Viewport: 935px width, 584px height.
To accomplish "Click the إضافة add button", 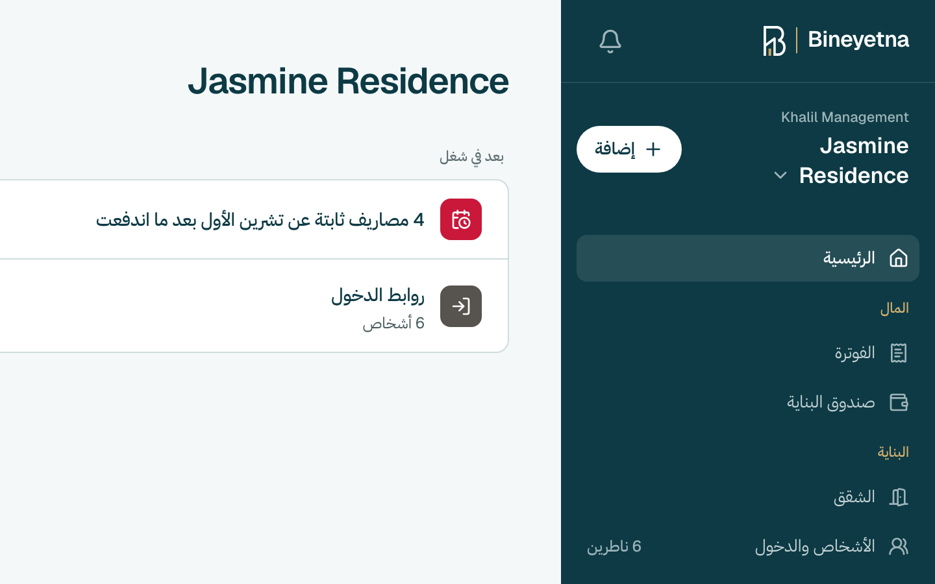I will [629, 149].
